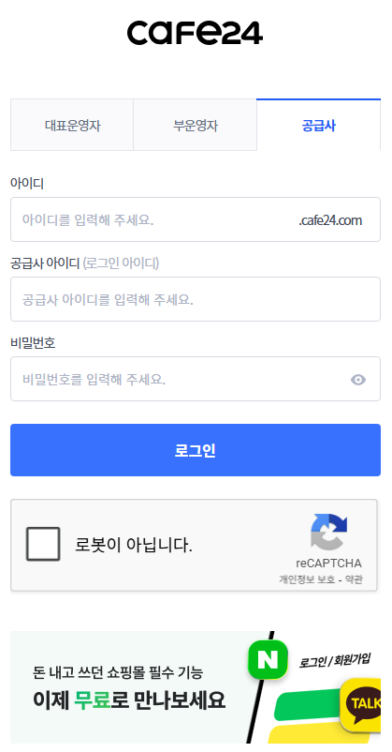Screen dimensions: 392x752
Task: Toggle password visibility eye icon
Action: tap(358, 380)
